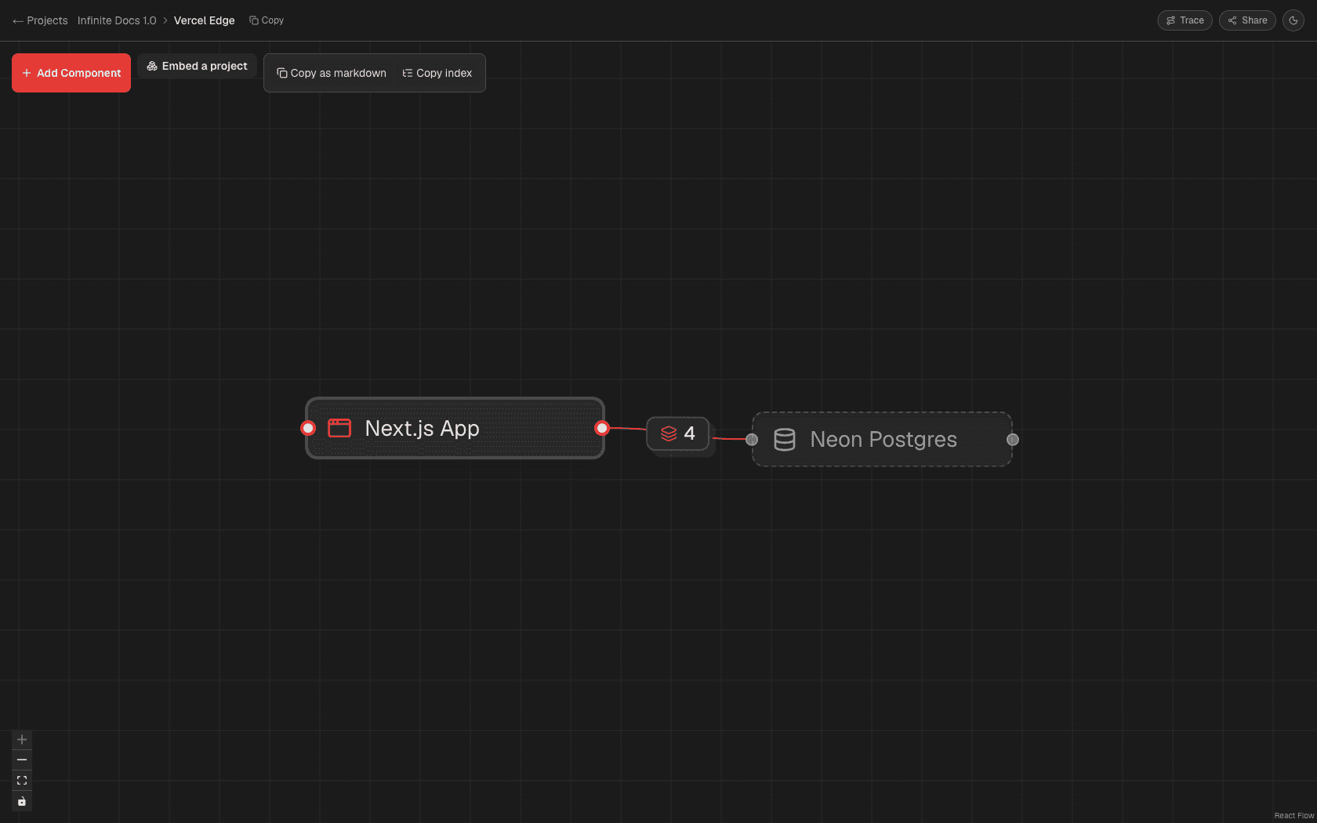Screen dimensions: 1317x823
Task: Click Copy next to the Vercel Edge title
Action: (267, 20)
